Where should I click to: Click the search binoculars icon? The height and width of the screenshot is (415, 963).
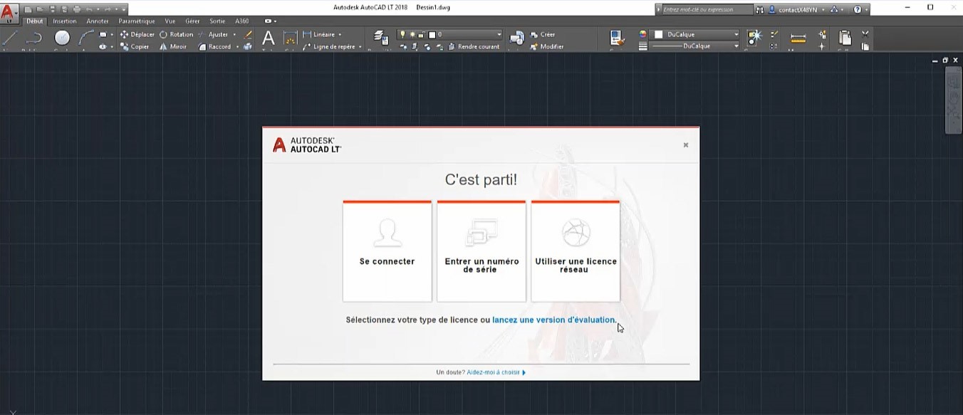point(760,9)
